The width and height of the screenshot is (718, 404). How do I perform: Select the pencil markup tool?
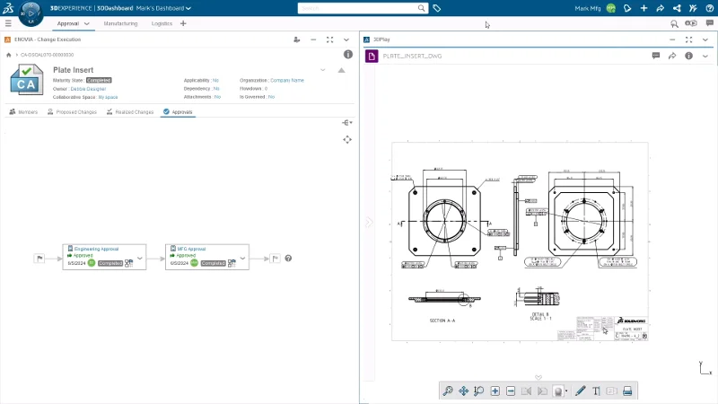click(x=580, y=391)
